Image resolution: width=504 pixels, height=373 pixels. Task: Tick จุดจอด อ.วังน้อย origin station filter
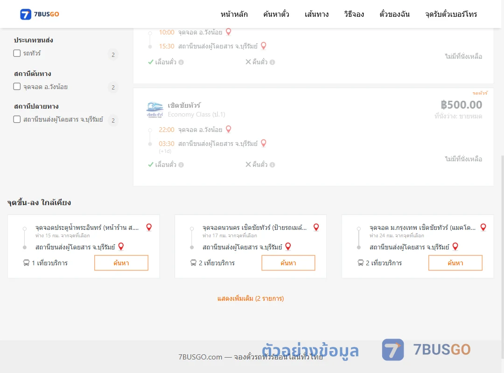(17, 86)
